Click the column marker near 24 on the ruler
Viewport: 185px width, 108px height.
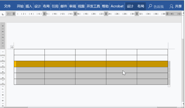coord(106,14)
